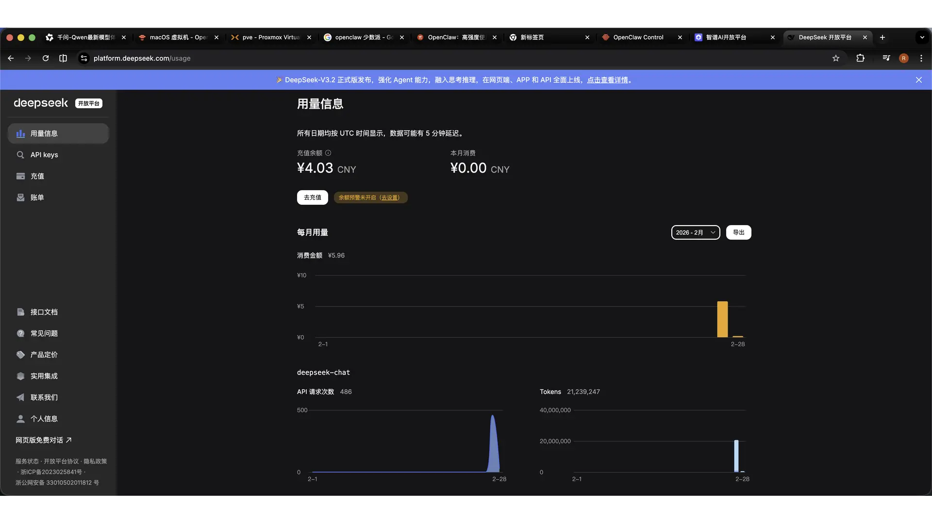
Task: Click the info icon beside 充值余额
Action: click(x=328, y=153)
